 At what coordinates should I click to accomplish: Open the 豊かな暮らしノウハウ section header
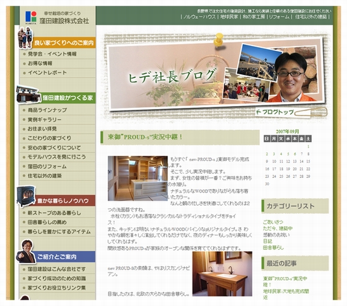tap(65, 201)
